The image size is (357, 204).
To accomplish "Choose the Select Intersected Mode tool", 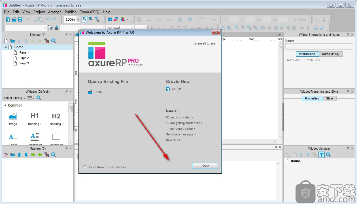I will click(85, 19).
